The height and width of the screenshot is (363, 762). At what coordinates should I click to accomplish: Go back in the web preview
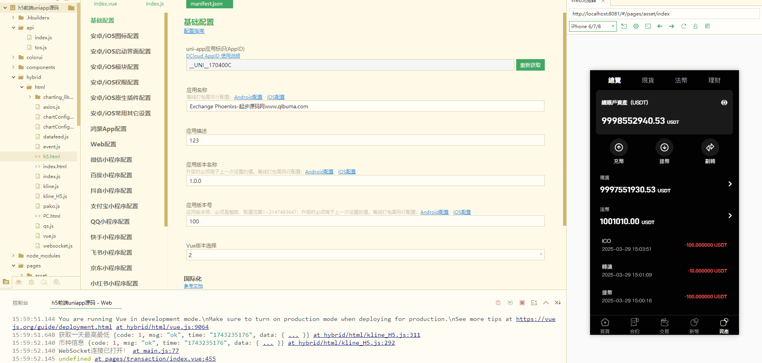[x=660, y=26]
